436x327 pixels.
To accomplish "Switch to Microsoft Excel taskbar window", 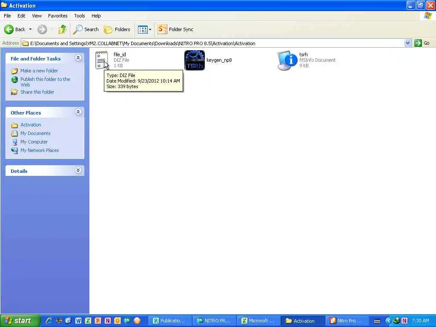I will (258, 321).
